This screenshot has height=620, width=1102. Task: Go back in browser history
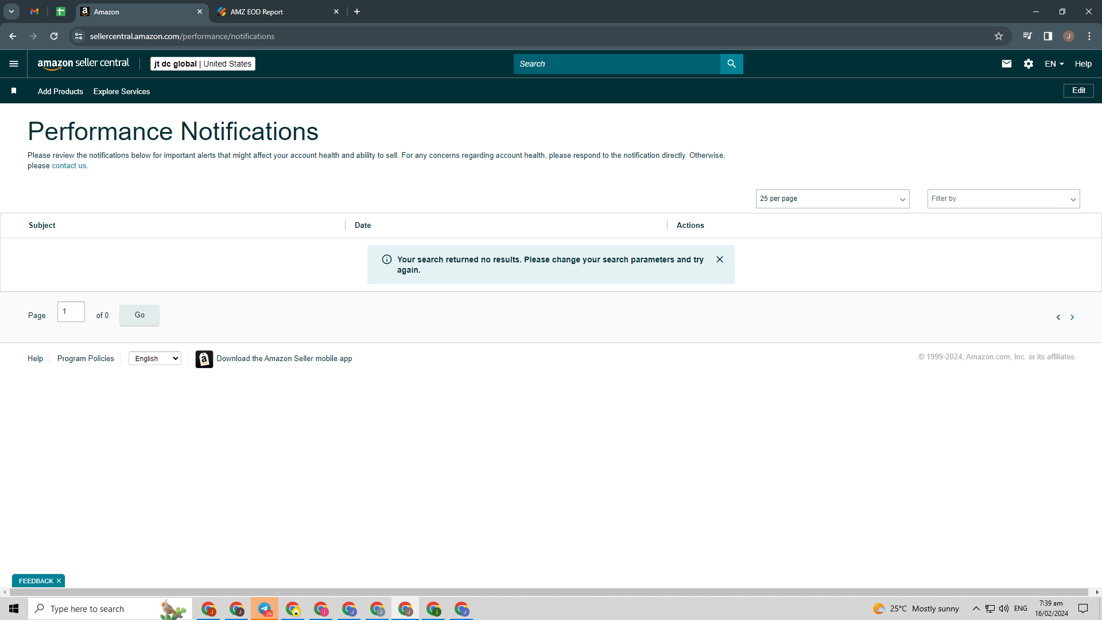[13, 36]
